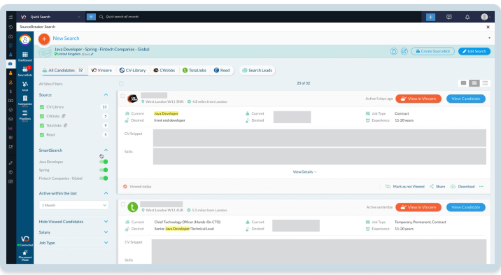Screen dimensions: 501x275
Task: Uncheck the Reed source checkbox
Action: 42,135
